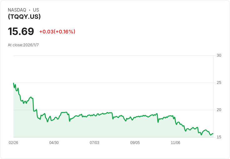
Task: Open the (TQQY.US) ticker title
Action: (24, 17)
